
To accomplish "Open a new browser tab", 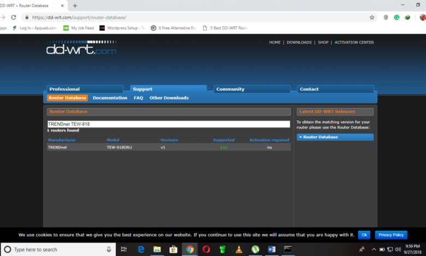I will click(75, 5).
